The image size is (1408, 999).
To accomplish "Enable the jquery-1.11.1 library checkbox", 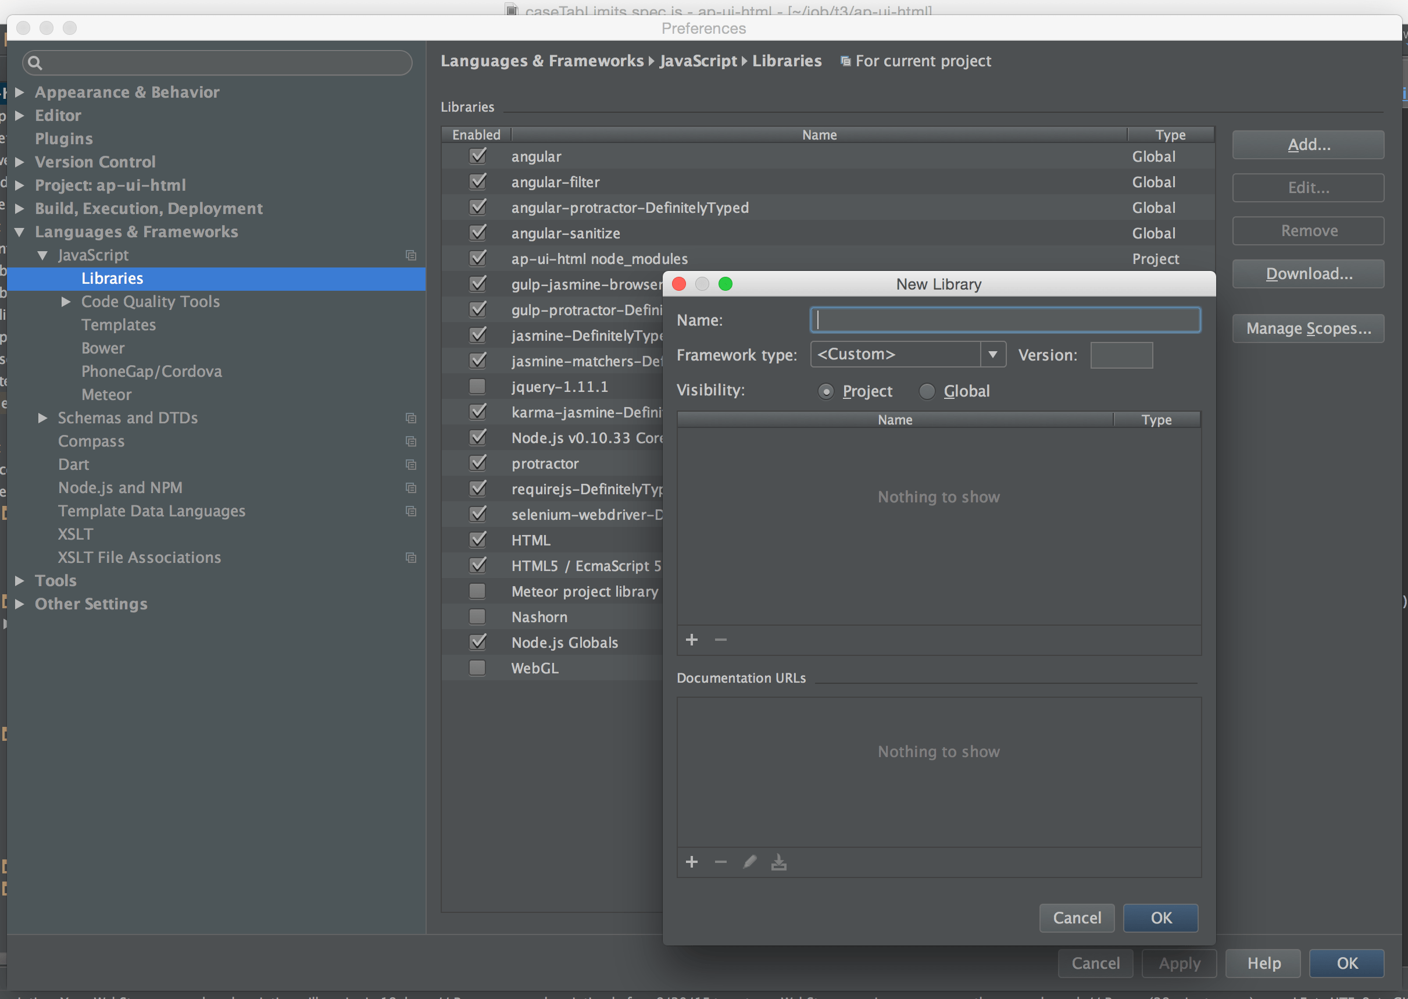I will pos(477,386).
